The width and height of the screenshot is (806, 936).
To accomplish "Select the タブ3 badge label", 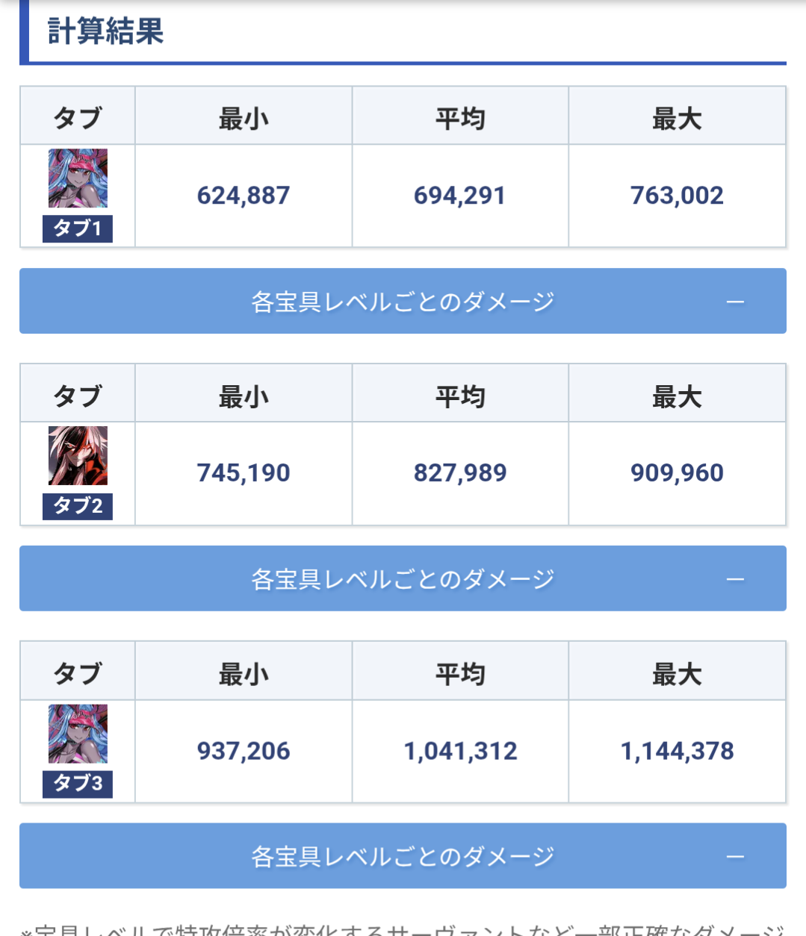I will (78, 784).
